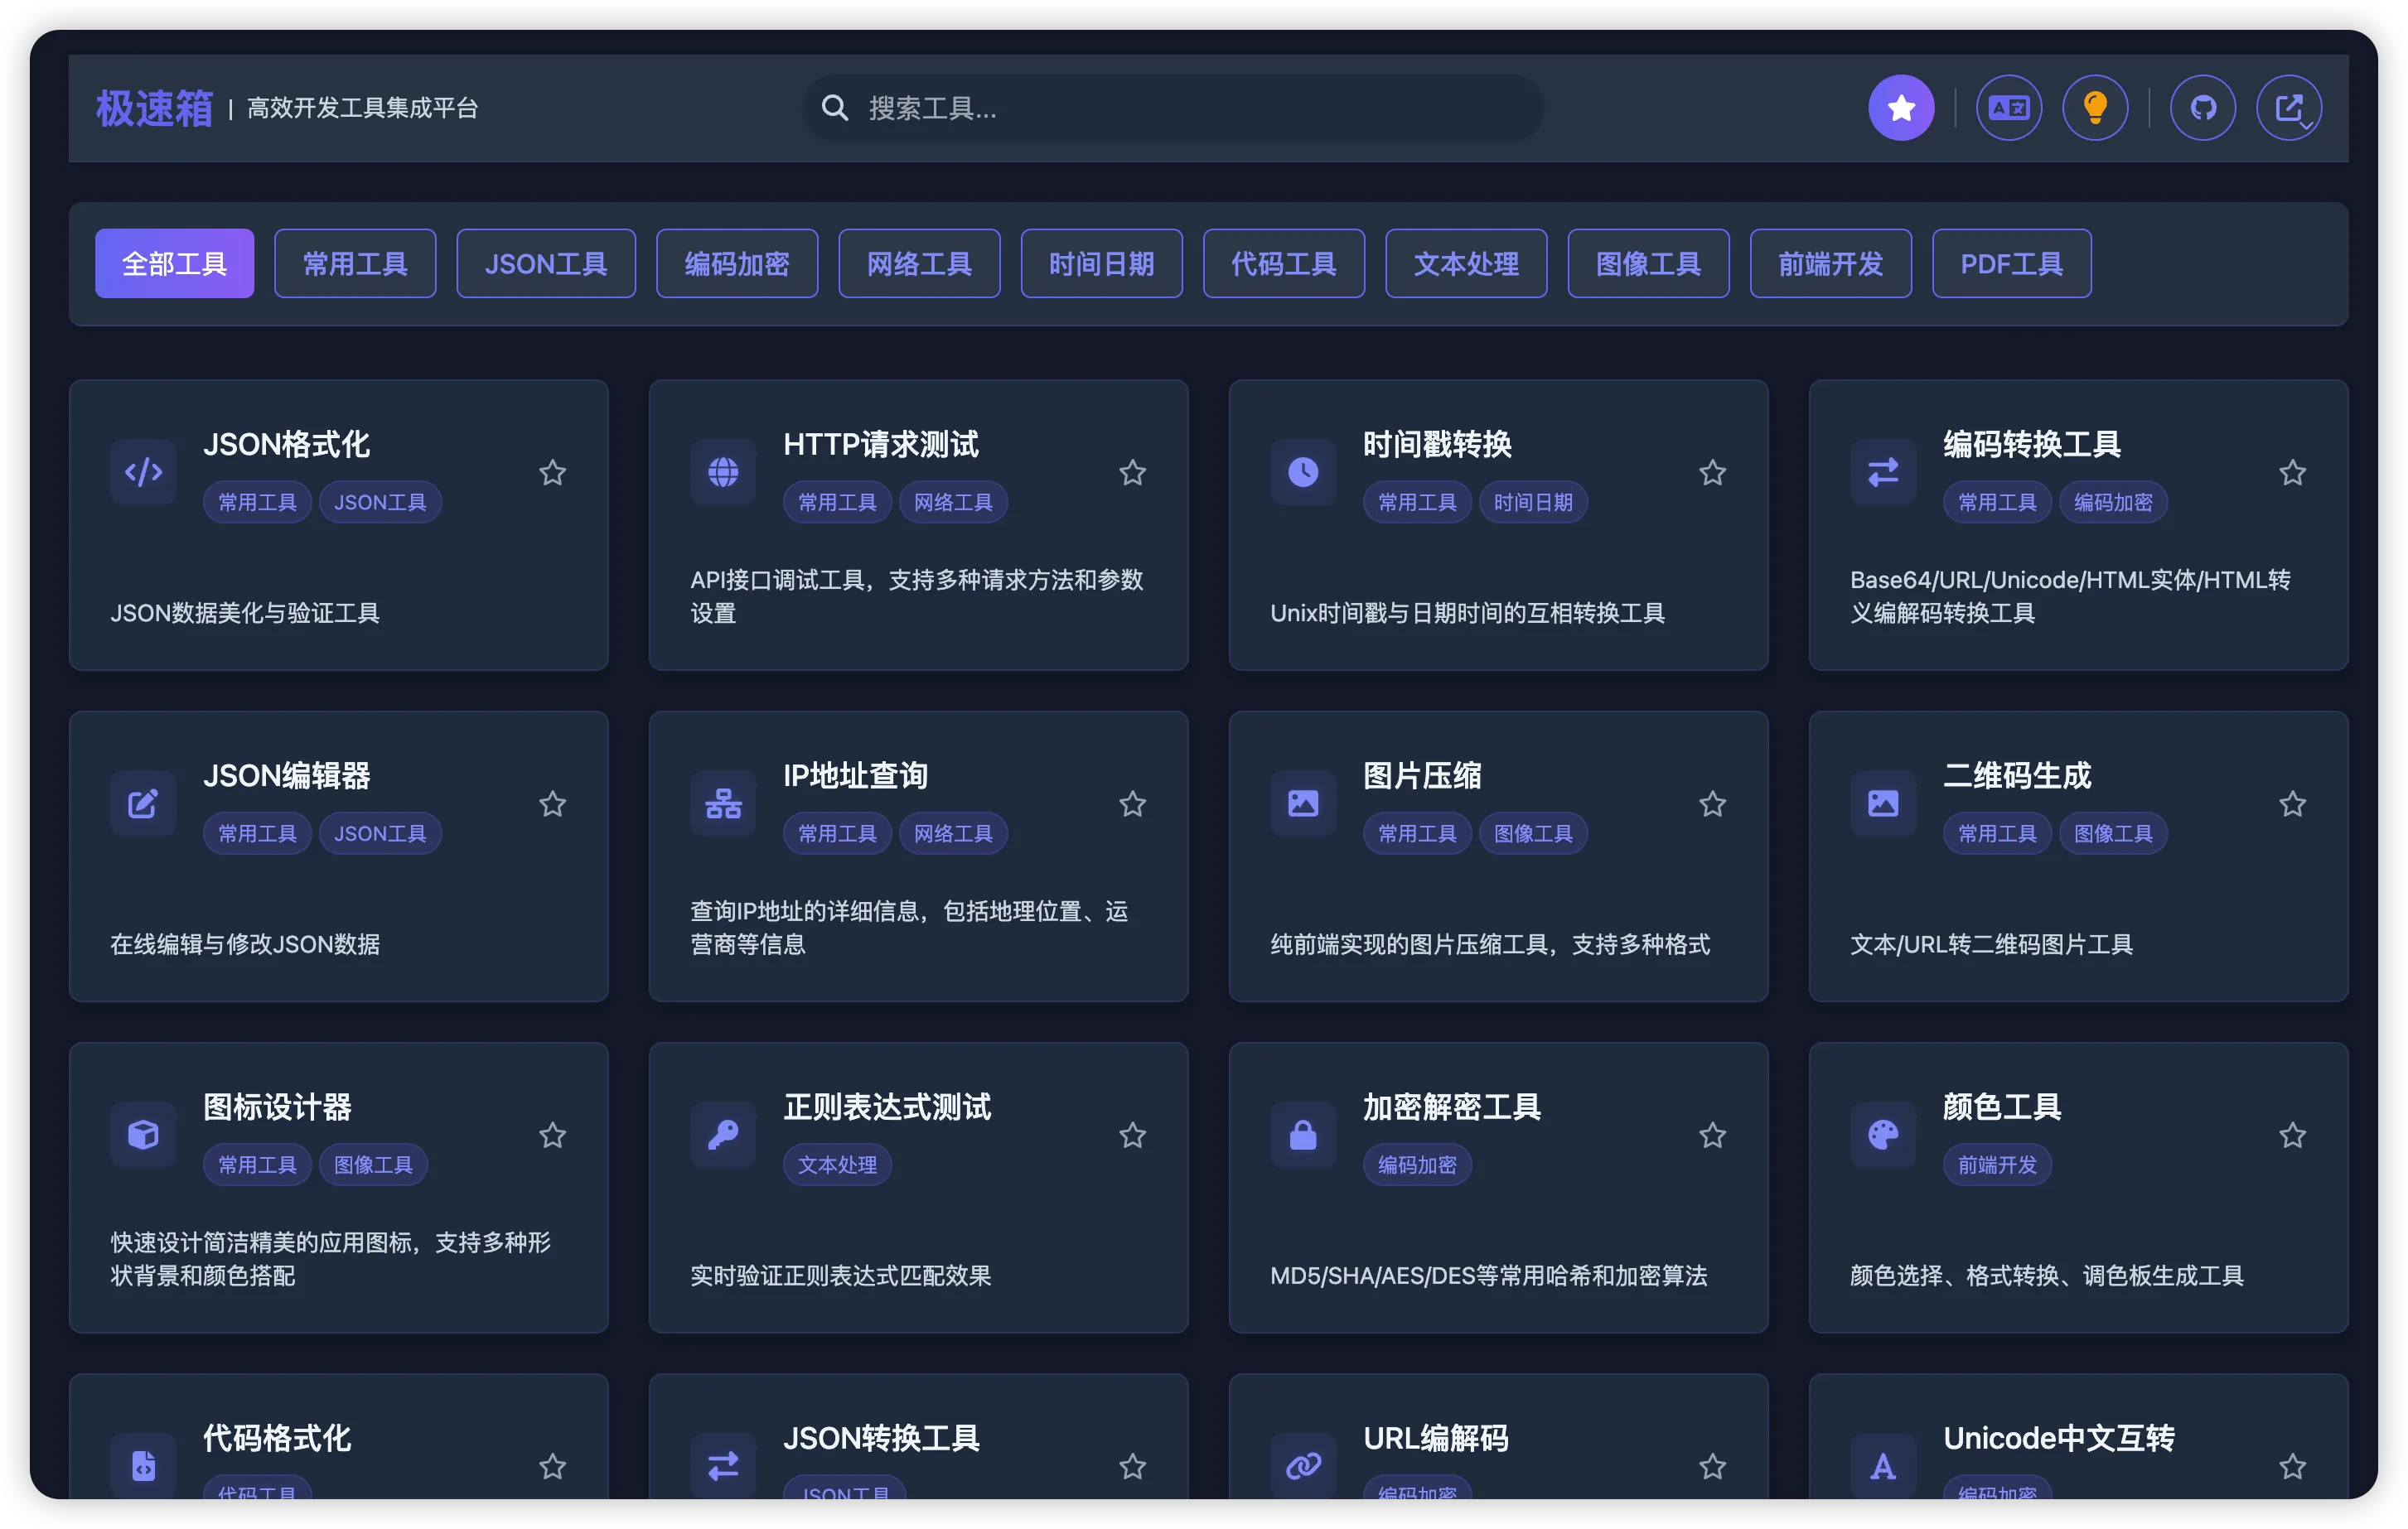
Task: Click the 图标设计器 cube icon
Action: tap(143, 1134)
